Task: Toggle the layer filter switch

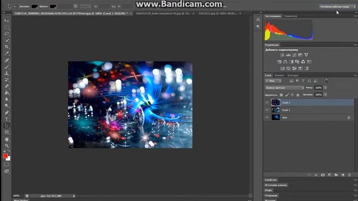Action: [327, 80]
